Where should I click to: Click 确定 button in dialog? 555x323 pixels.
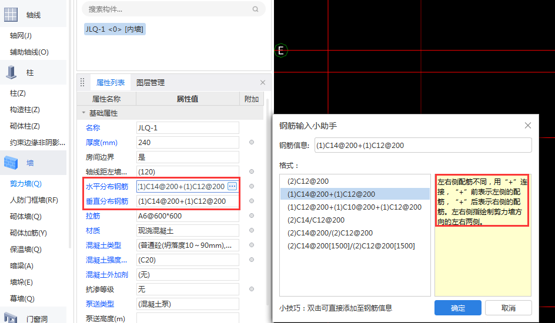pyautogui.click(x=457, y=308)
